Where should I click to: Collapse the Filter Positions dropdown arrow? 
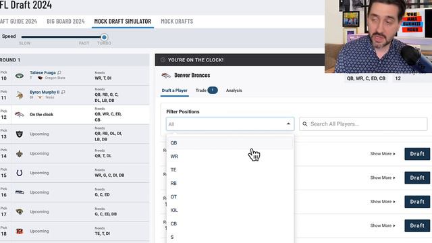[x=288, y=124]
